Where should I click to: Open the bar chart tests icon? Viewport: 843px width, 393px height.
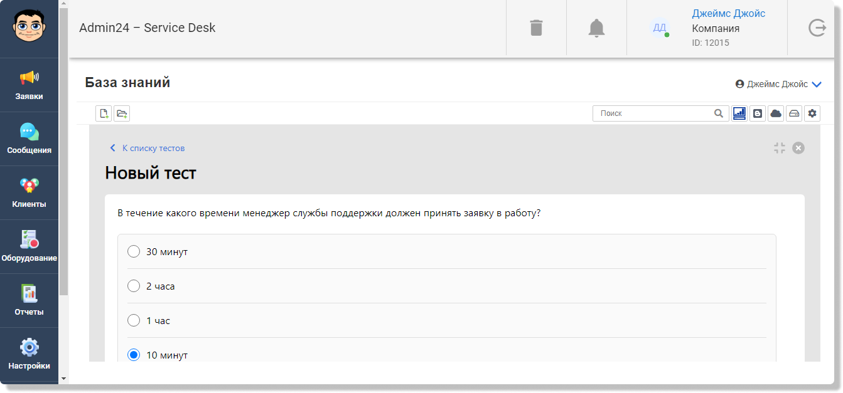click(739, 113)
